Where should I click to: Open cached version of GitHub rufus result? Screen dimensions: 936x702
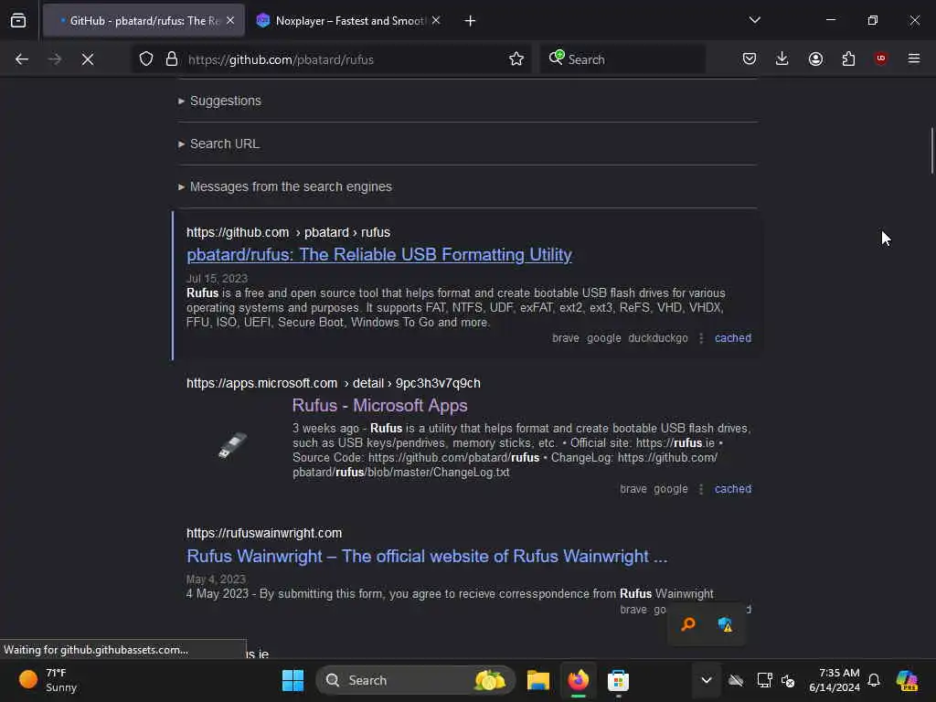click(733, 338)
